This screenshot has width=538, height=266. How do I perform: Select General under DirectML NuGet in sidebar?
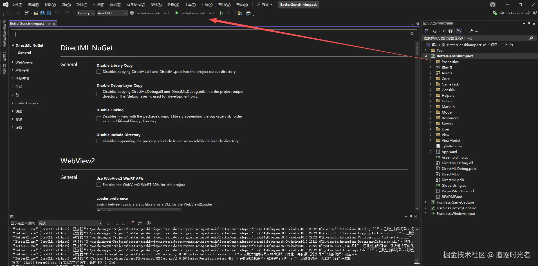tap(24, 53)
